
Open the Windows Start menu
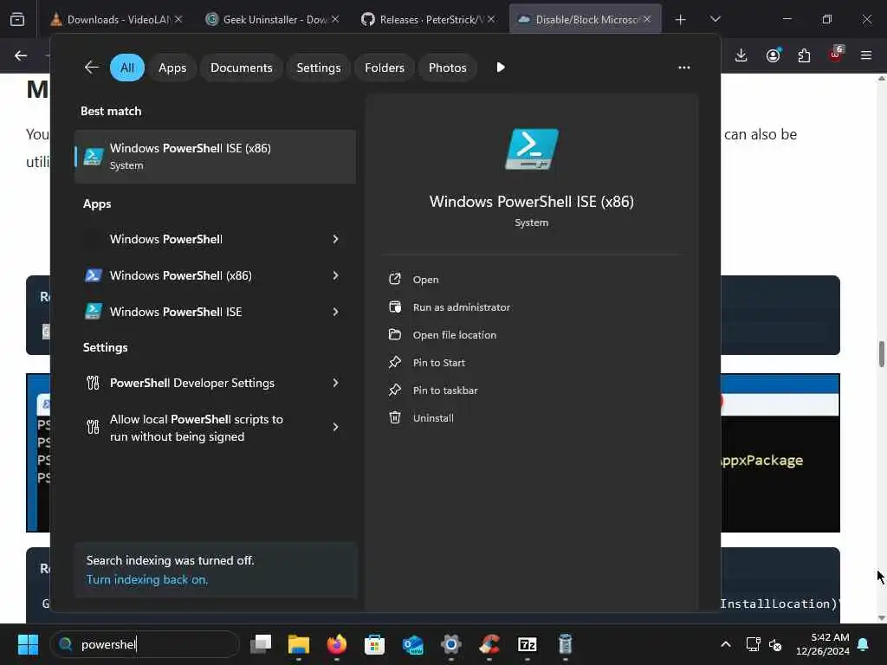28,644
